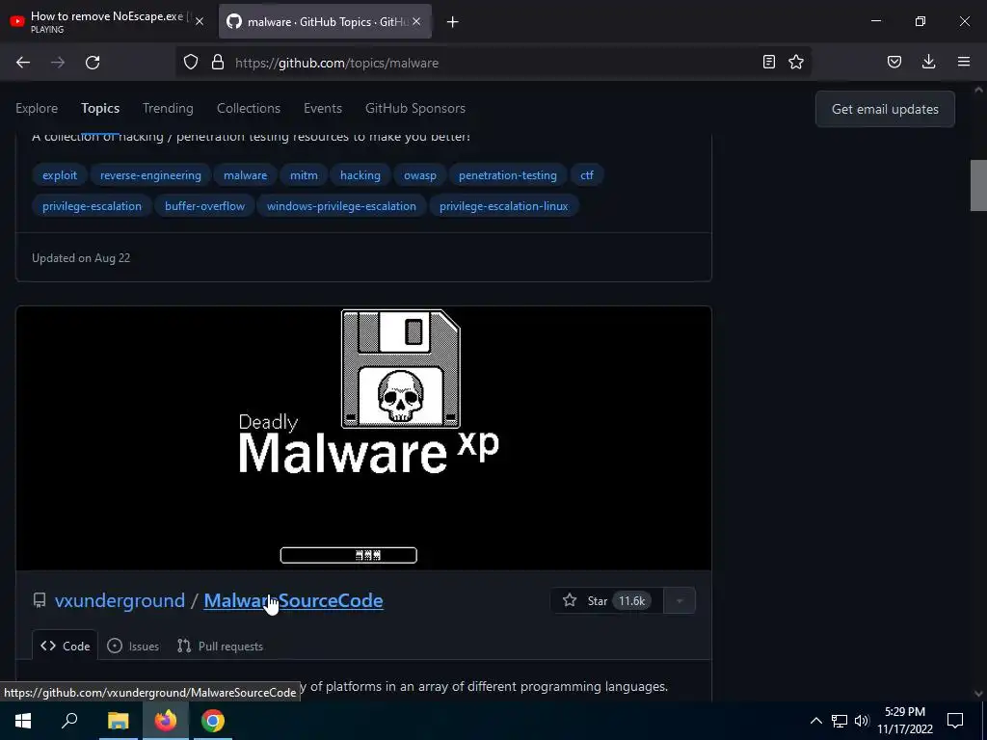Viewport: 987px width, 740px height.
Task: Open the Pocket save icon
Action: [894, 63]
